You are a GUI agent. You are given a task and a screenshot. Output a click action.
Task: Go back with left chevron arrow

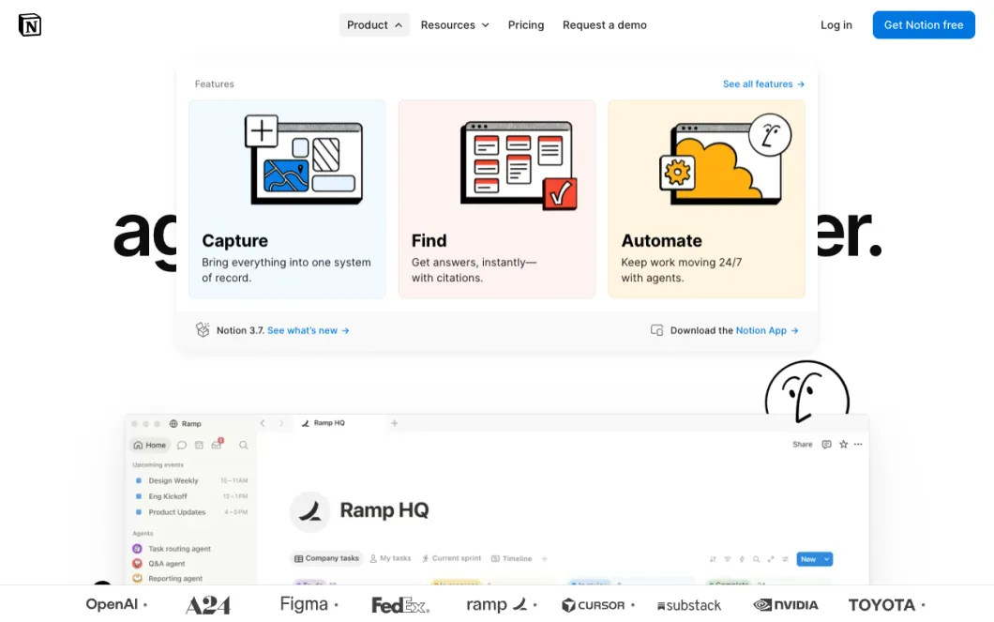(x=263, y=423)
